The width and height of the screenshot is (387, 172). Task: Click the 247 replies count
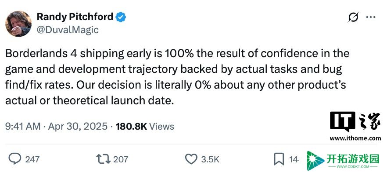point(32,159)
